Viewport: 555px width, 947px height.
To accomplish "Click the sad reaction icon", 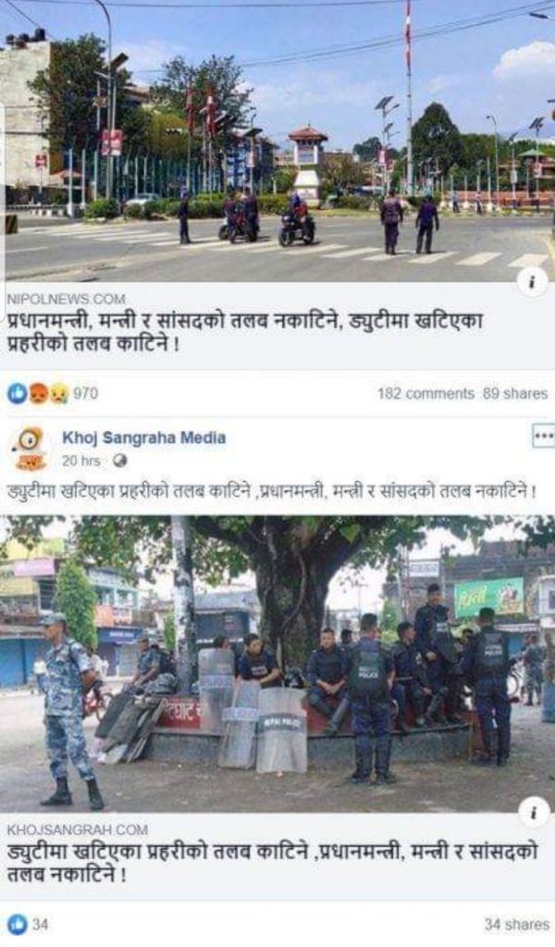I will pyautogui.click(x=58, y=394).
